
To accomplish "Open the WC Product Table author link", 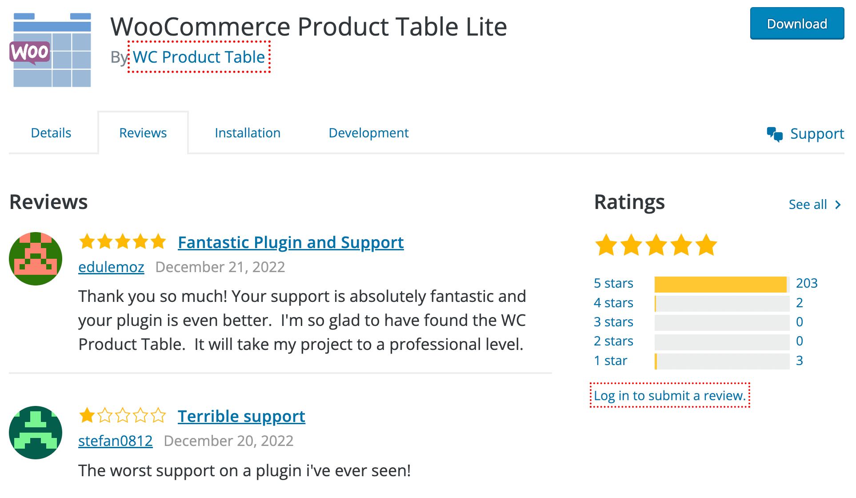I will pos(198,57).
